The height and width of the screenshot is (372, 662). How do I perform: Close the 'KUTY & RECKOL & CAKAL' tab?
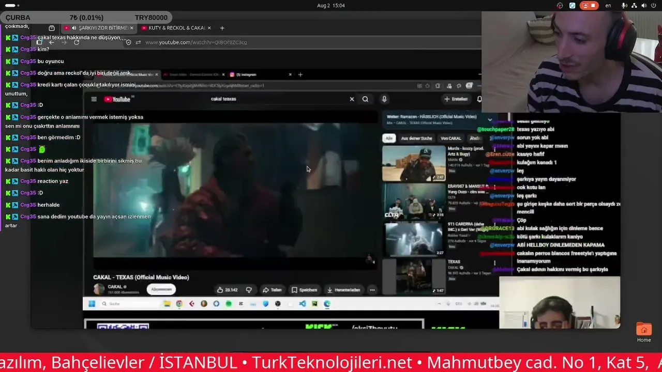209,28
